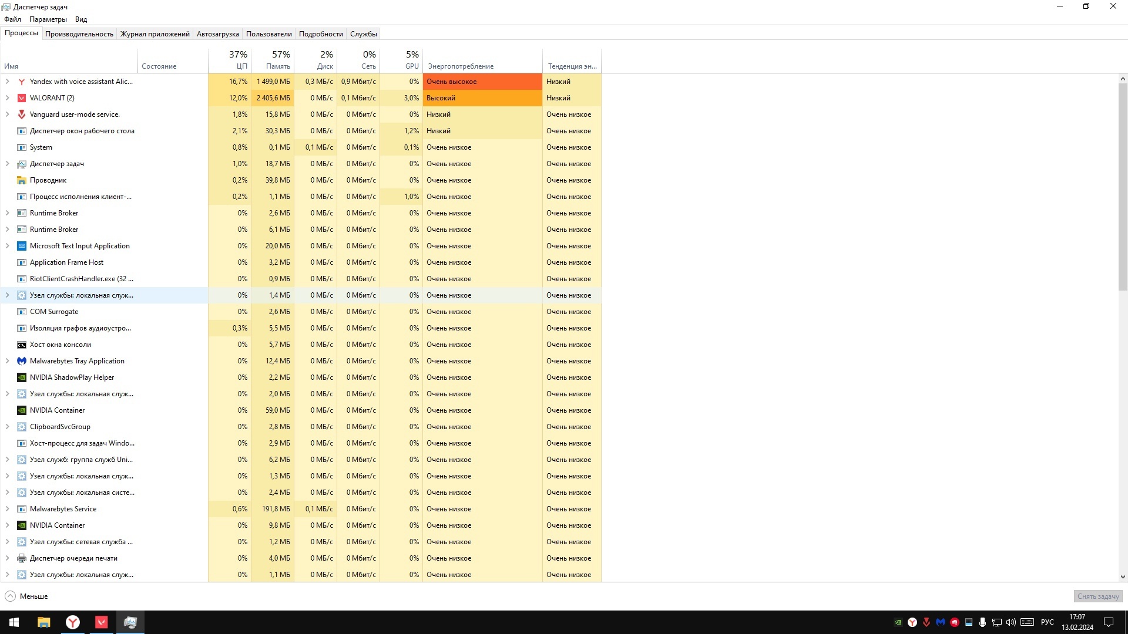Expand the Yandex process group
The height and width of the screenshot is (634, 1128).
pos(7,82)
